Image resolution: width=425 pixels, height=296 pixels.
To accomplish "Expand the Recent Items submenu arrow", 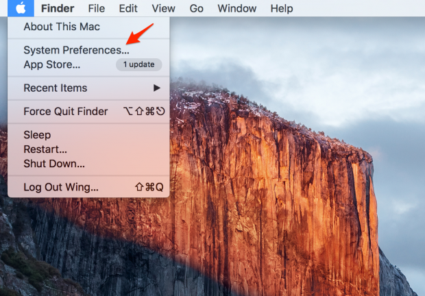I will click(x=157, y=88).
